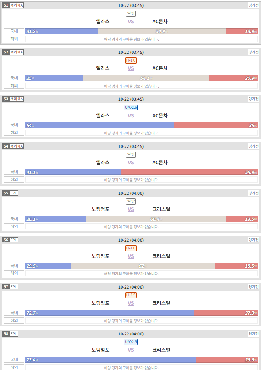The height and width of the screenshot is (370, 261).
Task: Click the EPL league label on match 58
Action: click(13, 334)
